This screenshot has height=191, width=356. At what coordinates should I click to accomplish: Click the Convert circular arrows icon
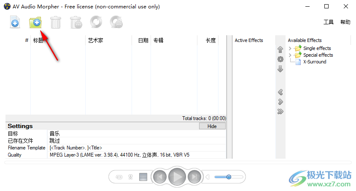point(96,22)
